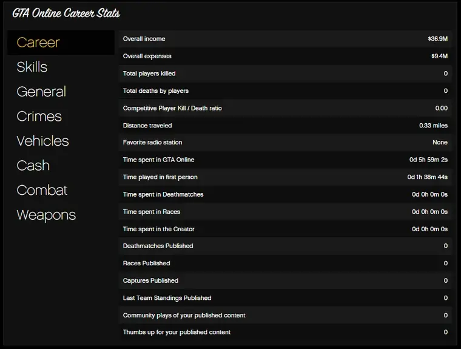Select the Favorite radio station row

285,143
